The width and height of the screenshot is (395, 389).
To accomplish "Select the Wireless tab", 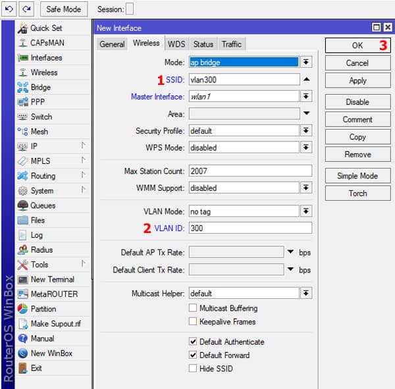I will click(146, 43).
